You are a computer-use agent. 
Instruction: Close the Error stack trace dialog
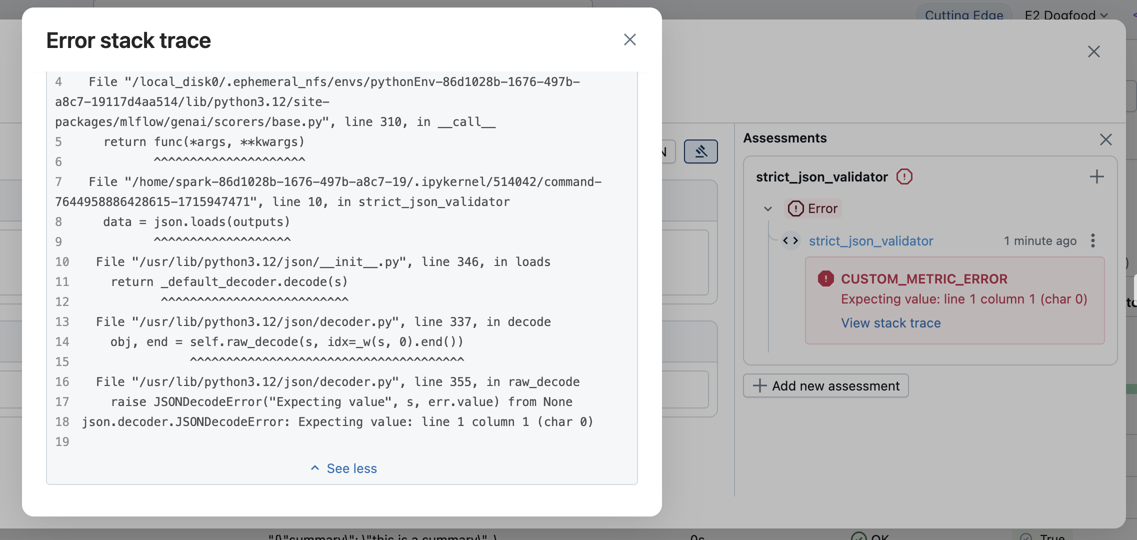(629, 39)
